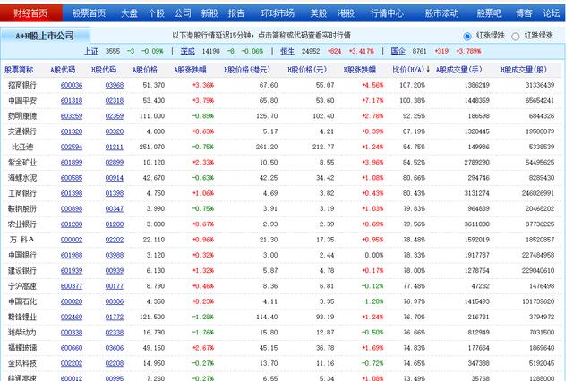
Task: Open 博客 in the navigation bar
Action: point(524,13)
